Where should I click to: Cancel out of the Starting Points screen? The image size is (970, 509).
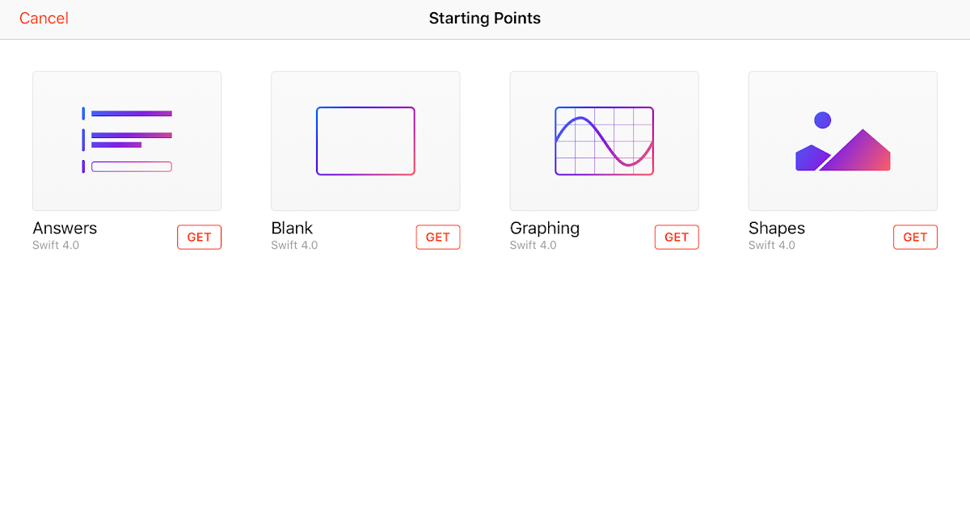[x=44, y=18]
